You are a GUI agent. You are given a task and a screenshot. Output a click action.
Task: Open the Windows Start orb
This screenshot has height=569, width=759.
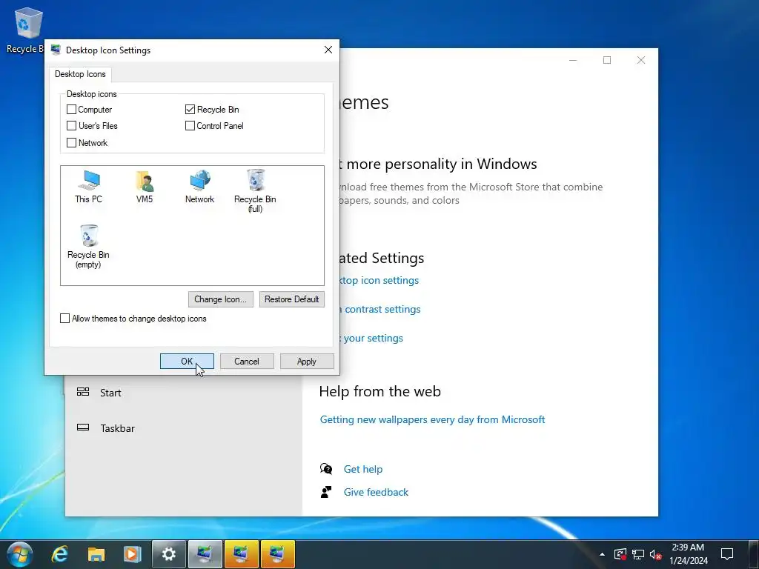19,554
